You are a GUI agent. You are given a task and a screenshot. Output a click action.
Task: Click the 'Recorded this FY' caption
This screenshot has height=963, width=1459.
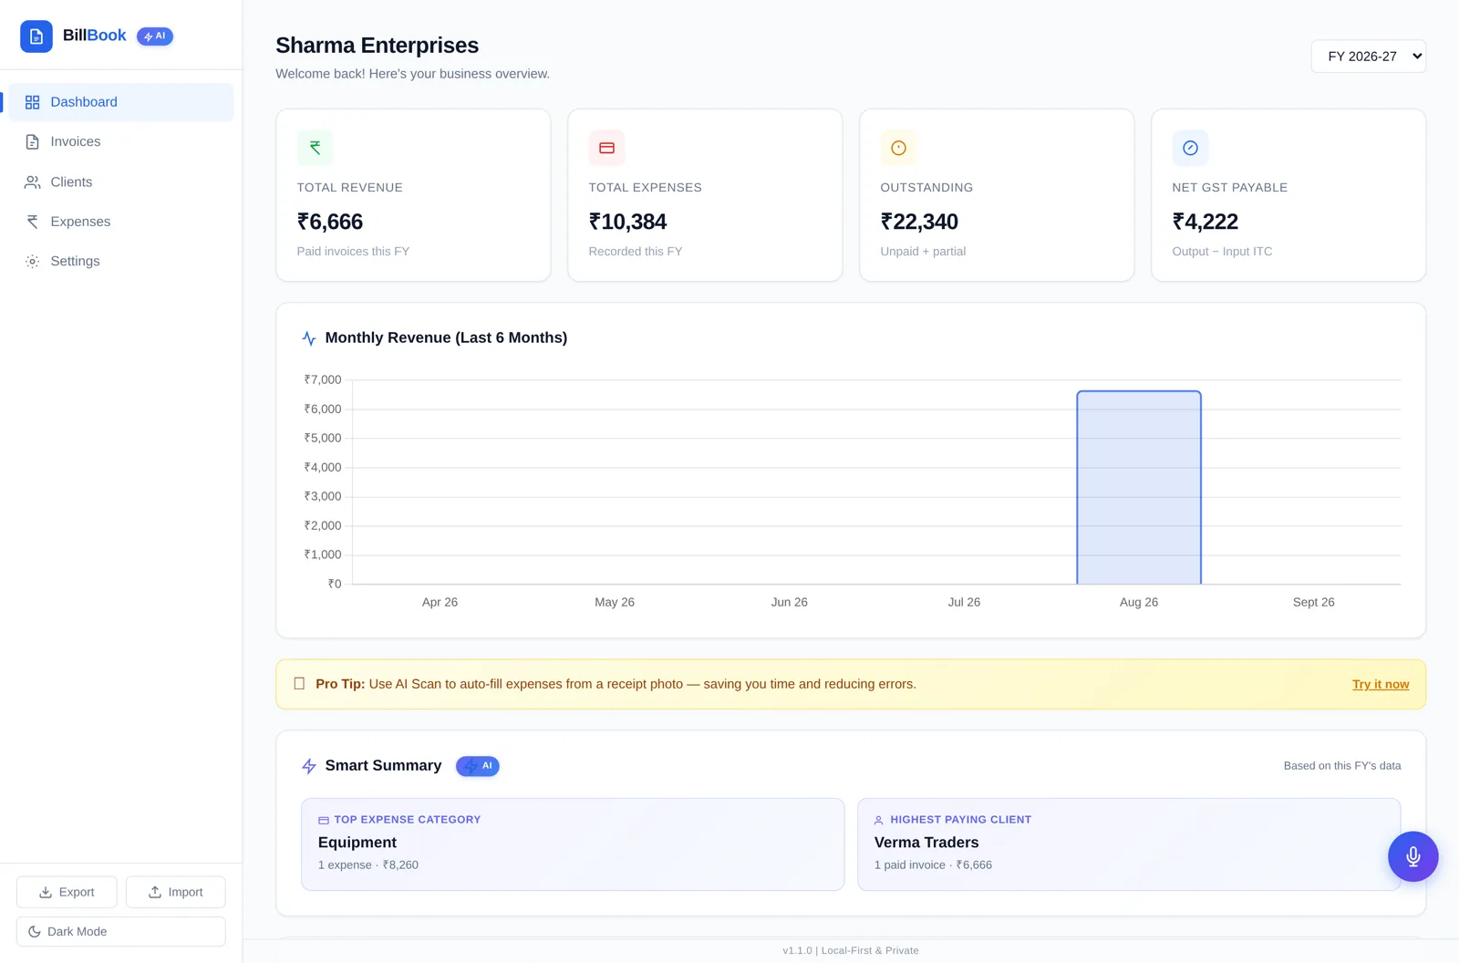[x=636, y=252]
